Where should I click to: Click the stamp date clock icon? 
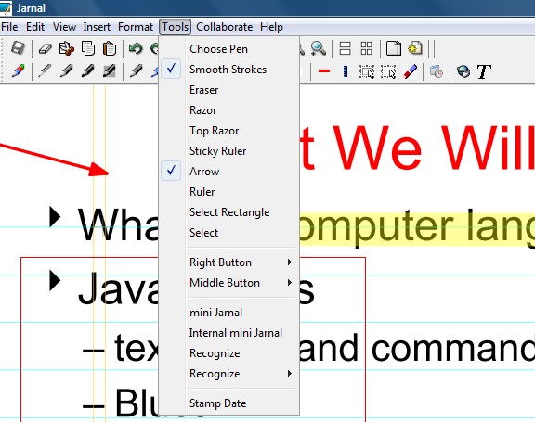437,71
